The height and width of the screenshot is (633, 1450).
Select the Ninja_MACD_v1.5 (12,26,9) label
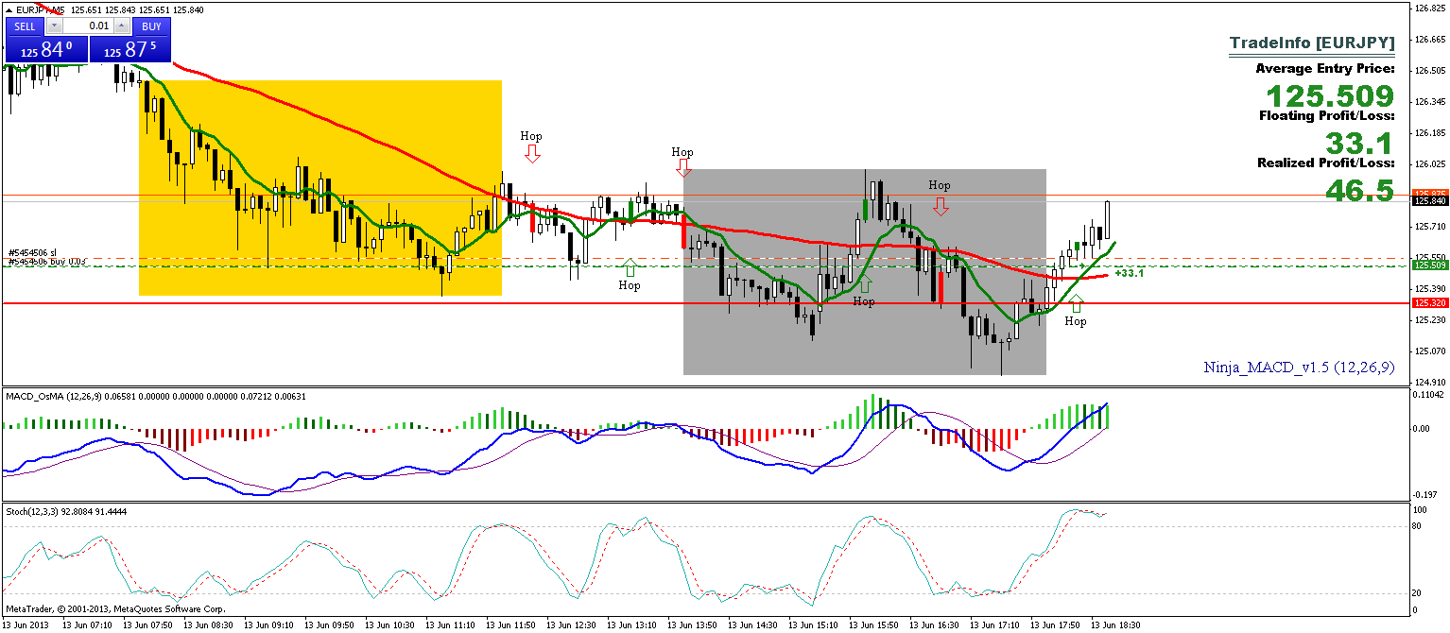1299,368
